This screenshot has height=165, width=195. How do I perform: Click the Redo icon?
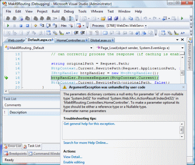[x=155, y=18]
